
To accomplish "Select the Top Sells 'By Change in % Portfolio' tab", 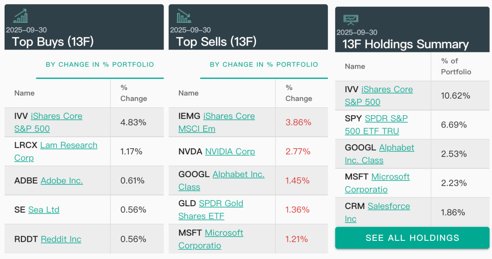I will click(264, 65).
